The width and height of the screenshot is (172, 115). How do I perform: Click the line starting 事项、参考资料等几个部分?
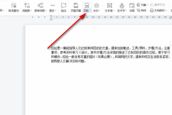(111, 52)
